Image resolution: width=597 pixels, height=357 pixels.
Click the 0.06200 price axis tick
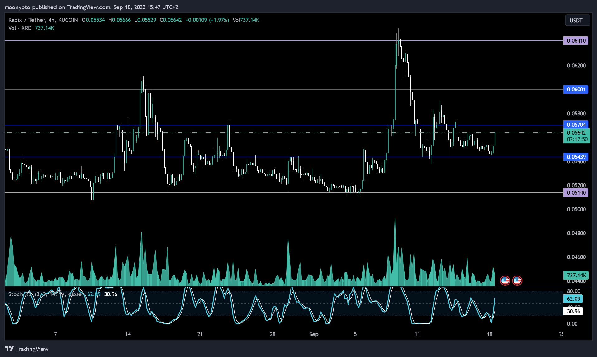(x=576, y=66)
